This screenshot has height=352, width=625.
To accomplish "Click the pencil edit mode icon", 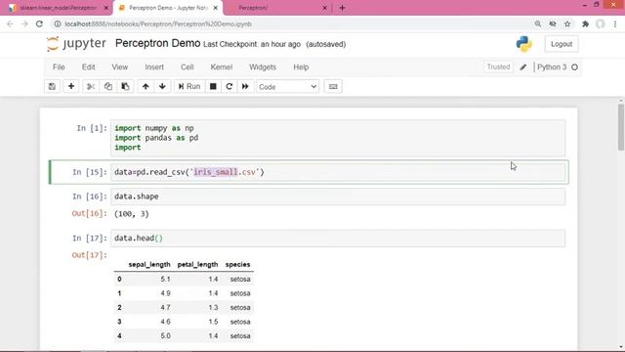I will pyautogui.click(x=523, y=67).
